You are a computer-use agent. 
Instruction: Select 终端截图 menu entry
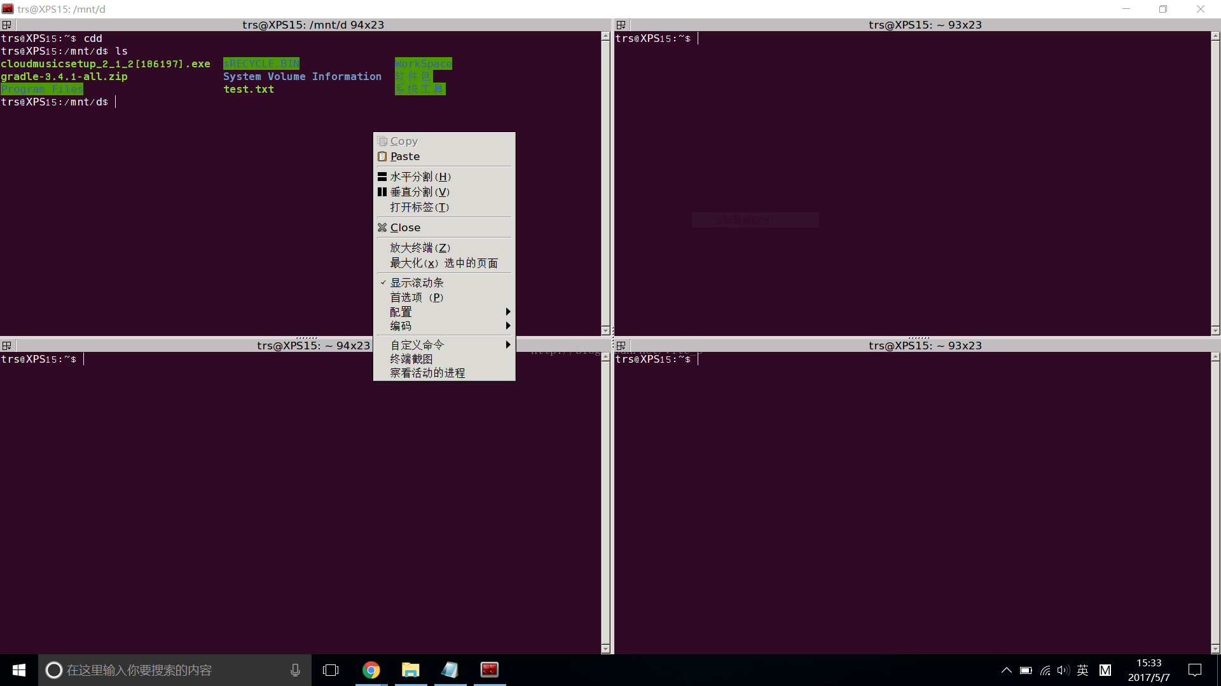444,359
